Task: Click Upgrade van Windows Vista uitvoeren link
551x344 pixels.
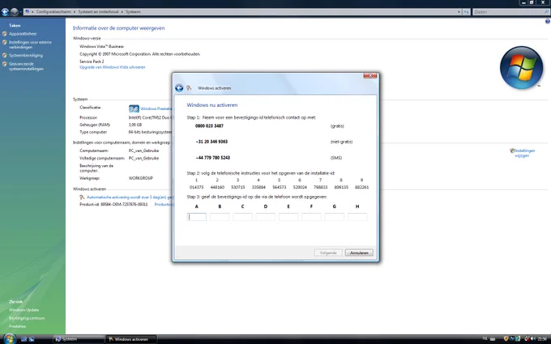Action: pos(113,67)
